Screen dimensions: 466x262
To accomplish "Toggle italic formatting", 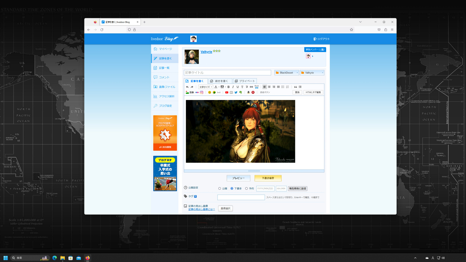I will [x=233, y=87].
